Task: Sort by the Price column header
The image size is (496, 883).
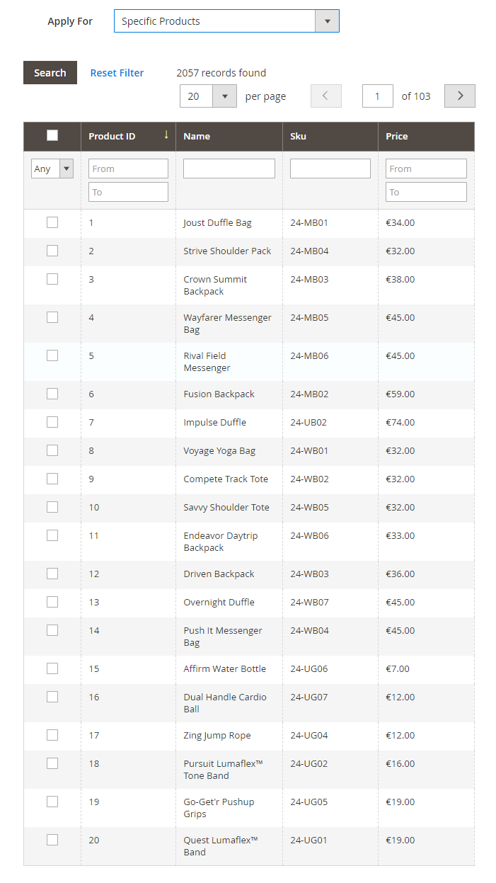Action: pos(397,136)
